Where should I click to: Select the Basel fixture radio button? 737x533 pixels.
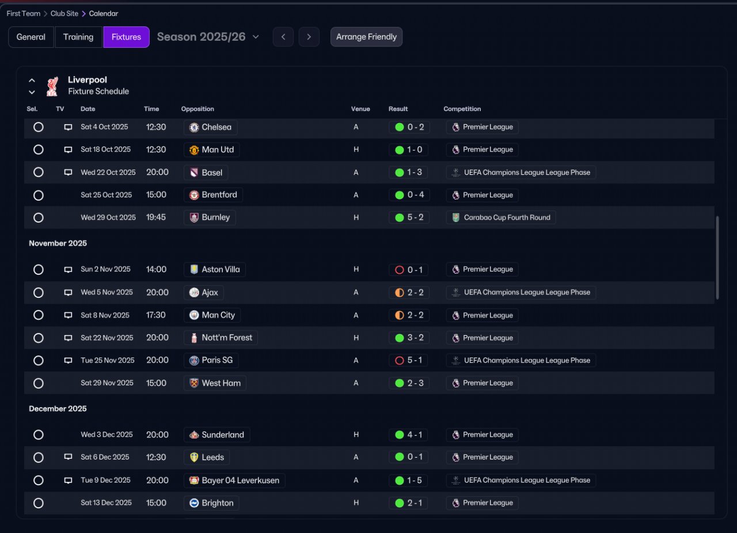pyautogui.click(x=39, y=172)
